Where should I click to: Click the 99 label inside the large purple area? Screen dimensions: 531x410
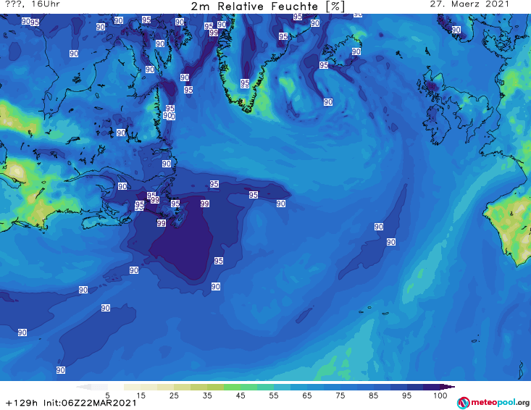[204, 204]
